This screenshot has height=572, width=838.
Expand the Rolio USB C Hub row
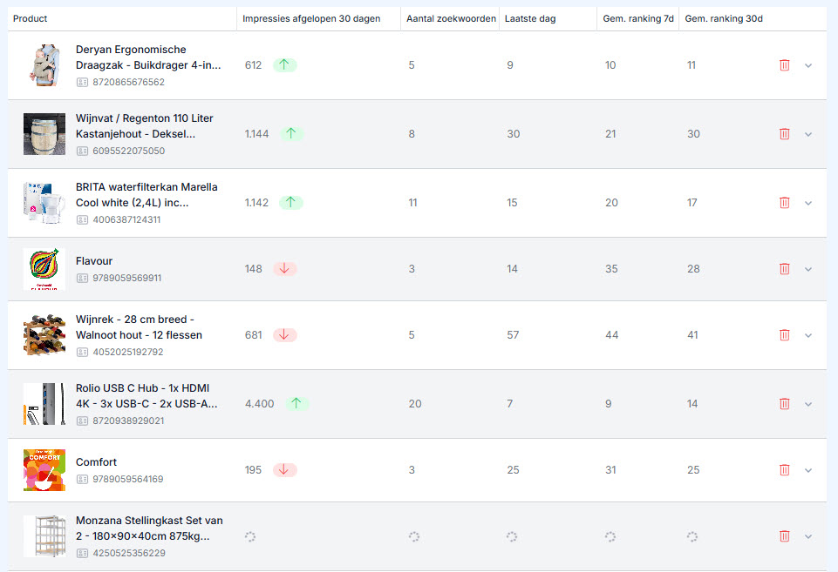pos(808,405)
